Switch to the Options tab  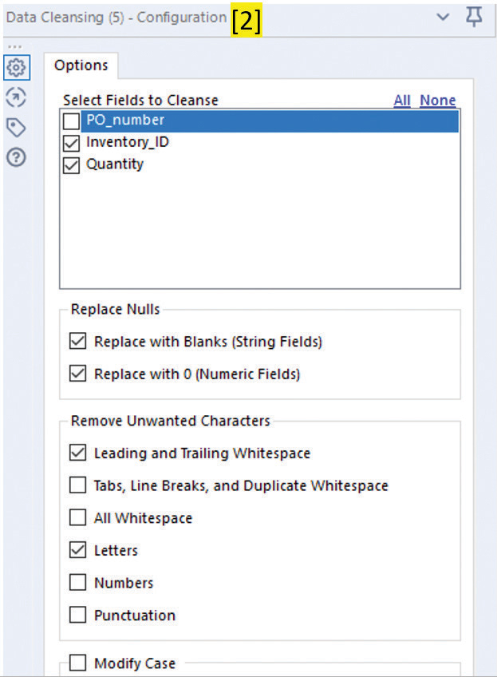pos(81,66)
